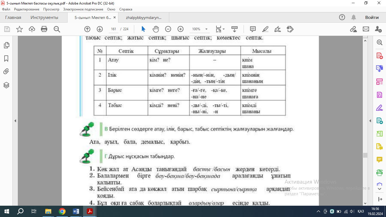Open the page thumbnails panel
The image size is (386, 217).
6,45
